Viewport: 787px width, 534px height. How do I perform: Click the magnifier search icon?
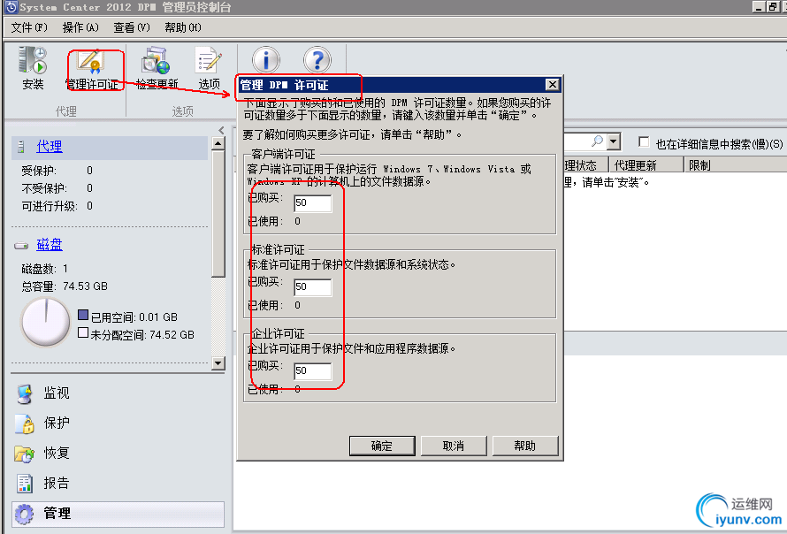[597, 141]
